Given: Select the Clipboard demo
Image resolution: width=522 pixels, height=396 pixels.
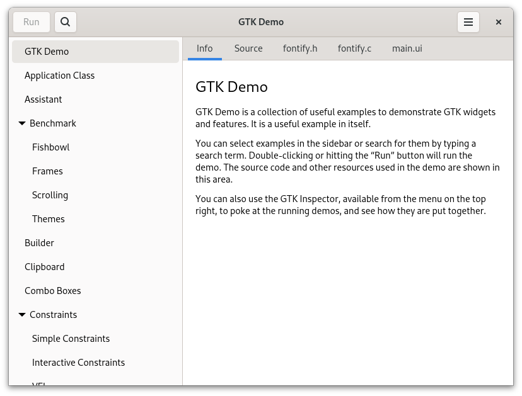Looking at the screenshot, I should (x=44, y=267).
